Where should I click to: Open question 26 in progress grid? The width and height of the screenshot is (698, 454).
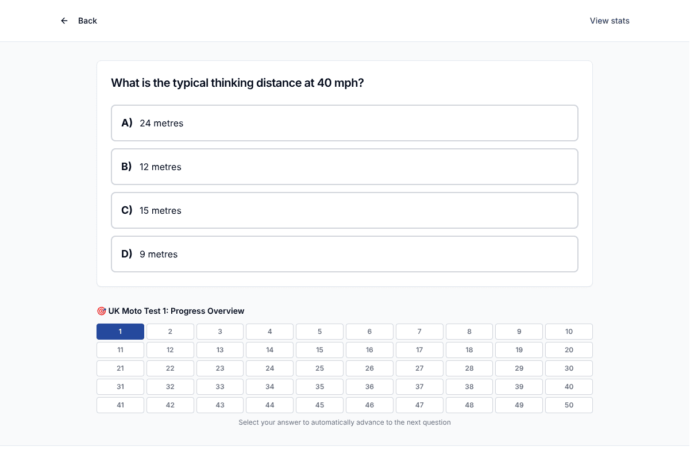tap(369, 368)
